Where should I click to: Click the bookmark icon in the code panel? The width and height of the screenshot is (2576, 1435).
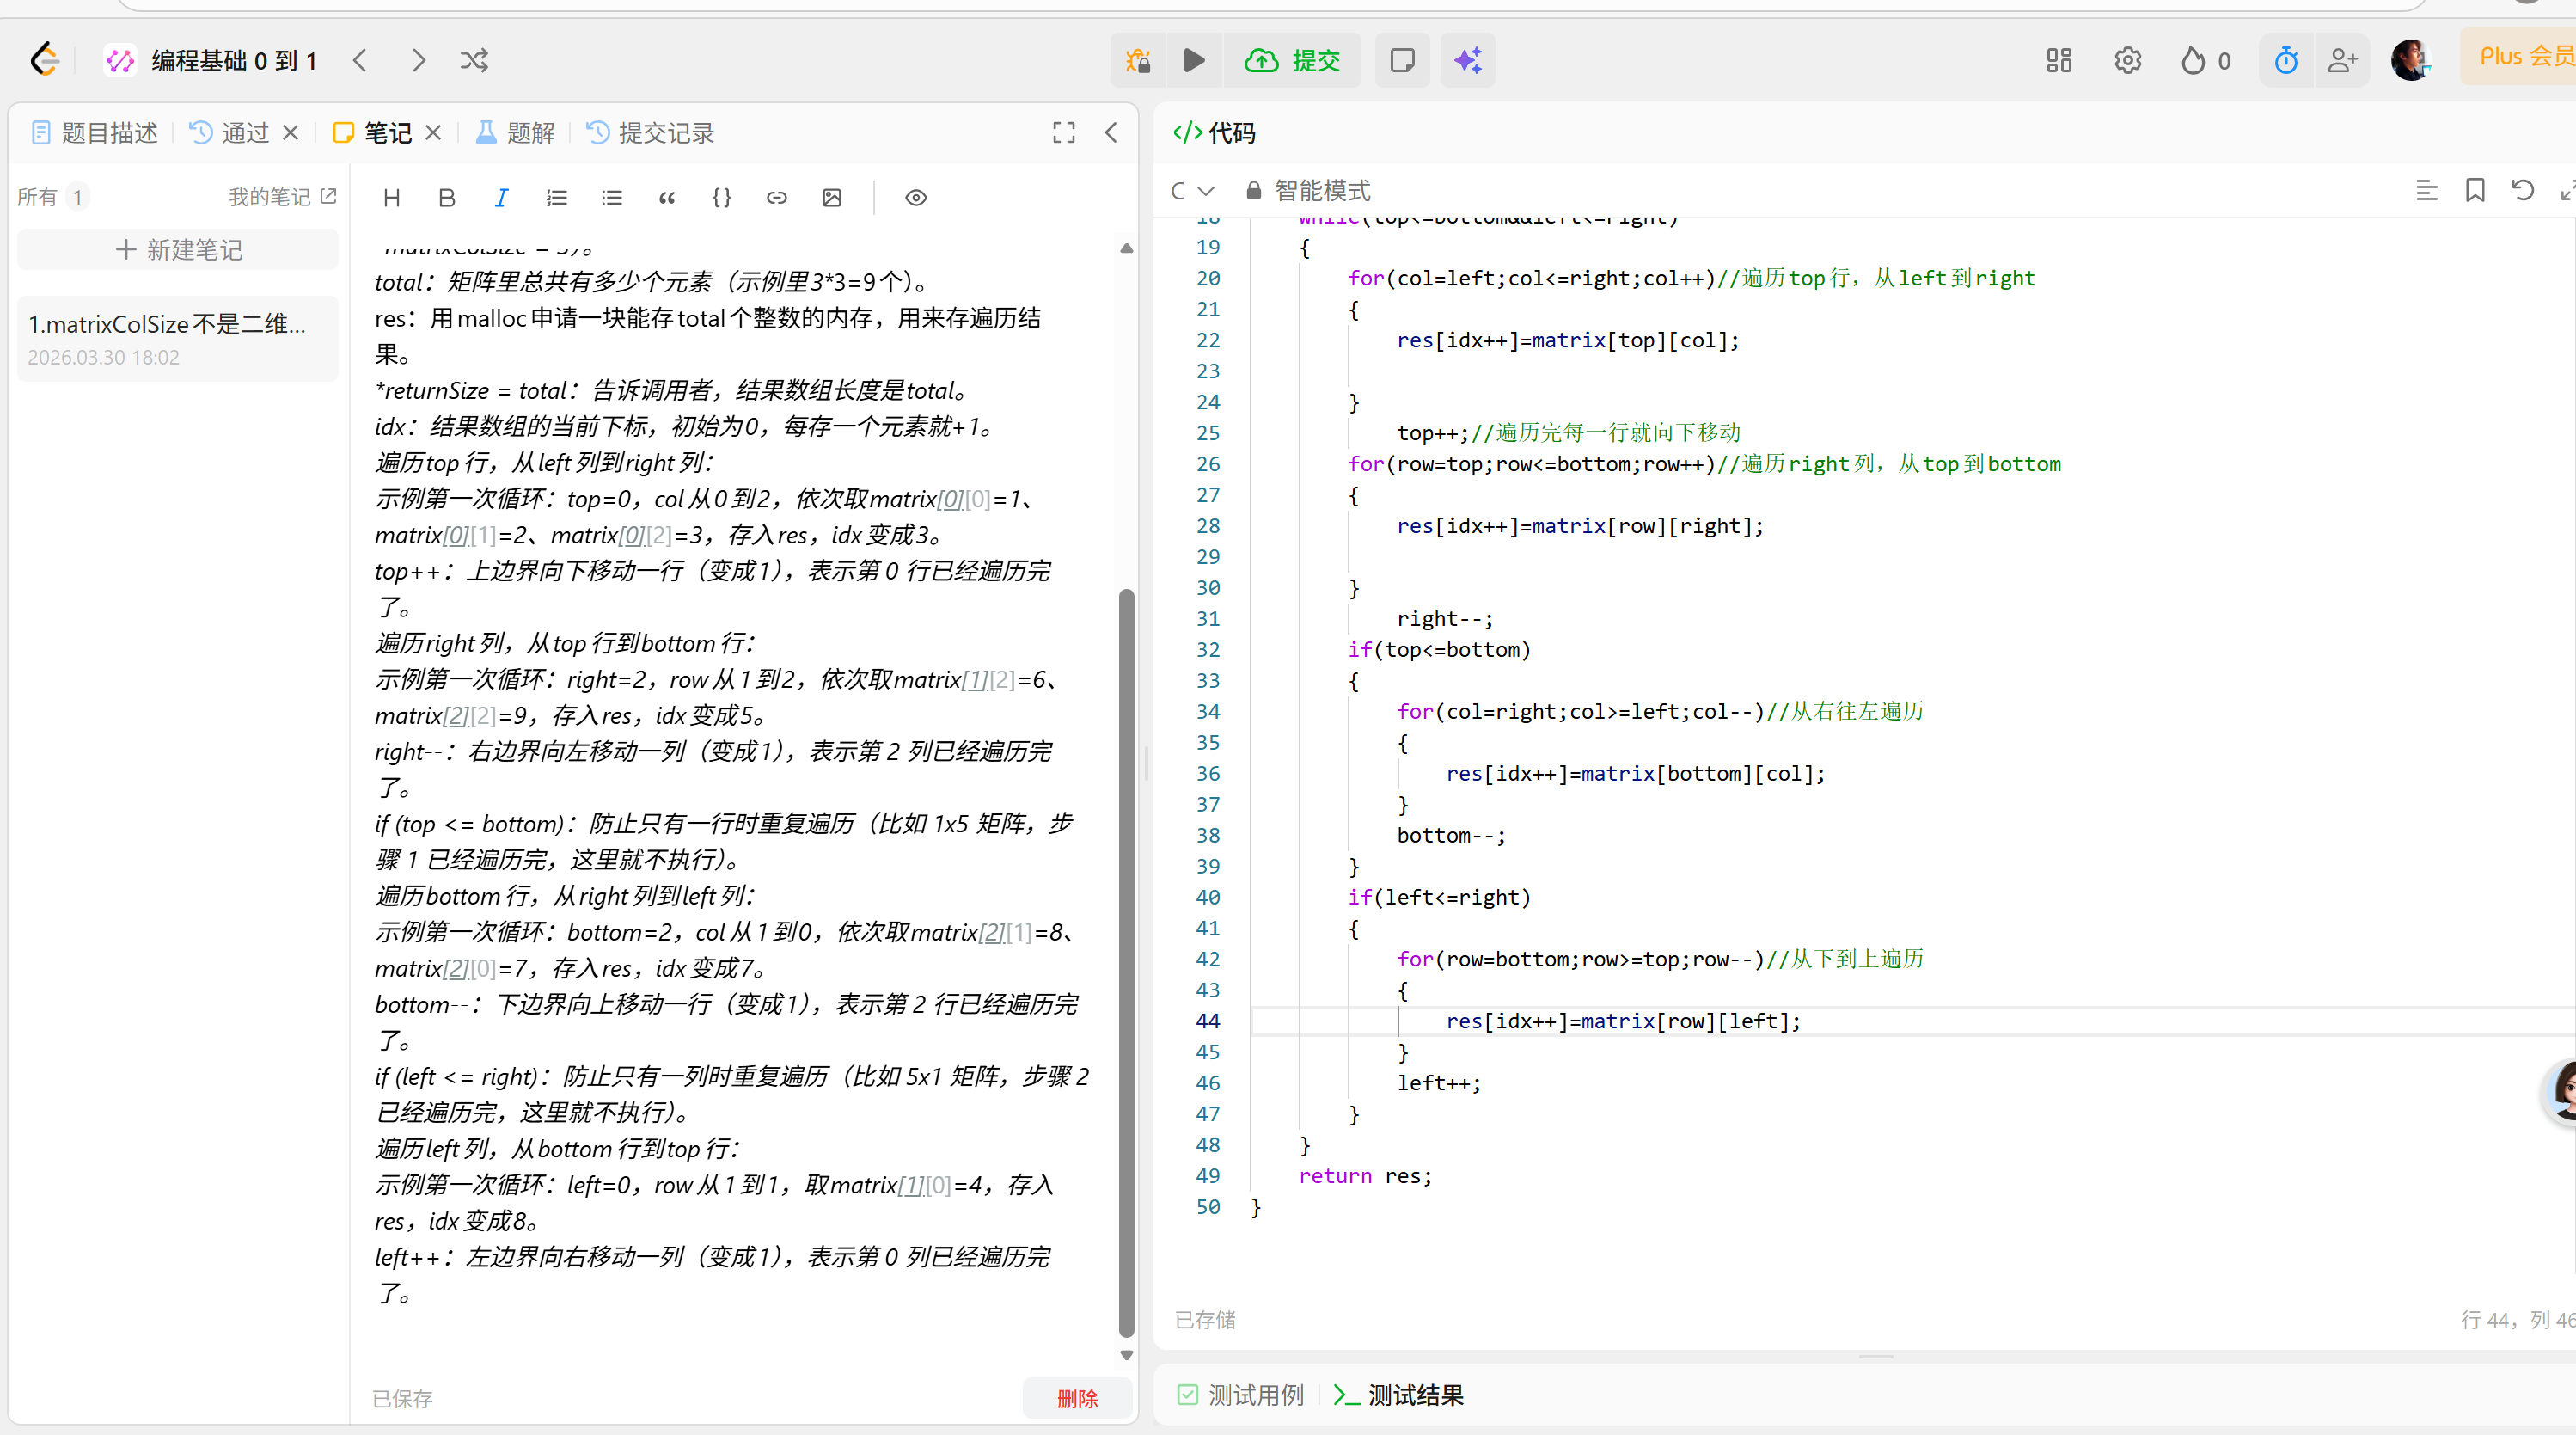(2475, 190)
